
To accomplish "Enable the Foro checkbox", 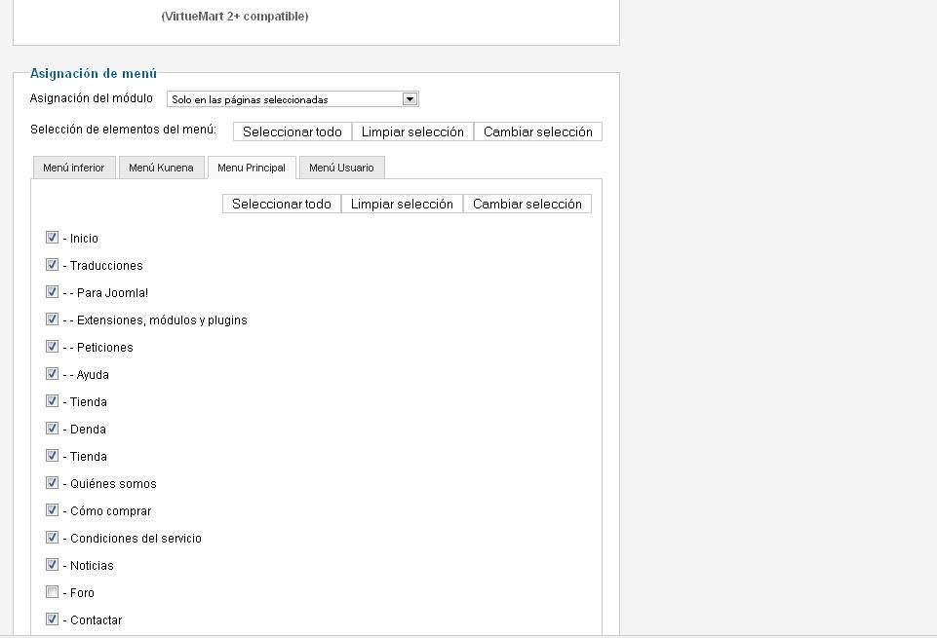I will (x=52, y=592).
